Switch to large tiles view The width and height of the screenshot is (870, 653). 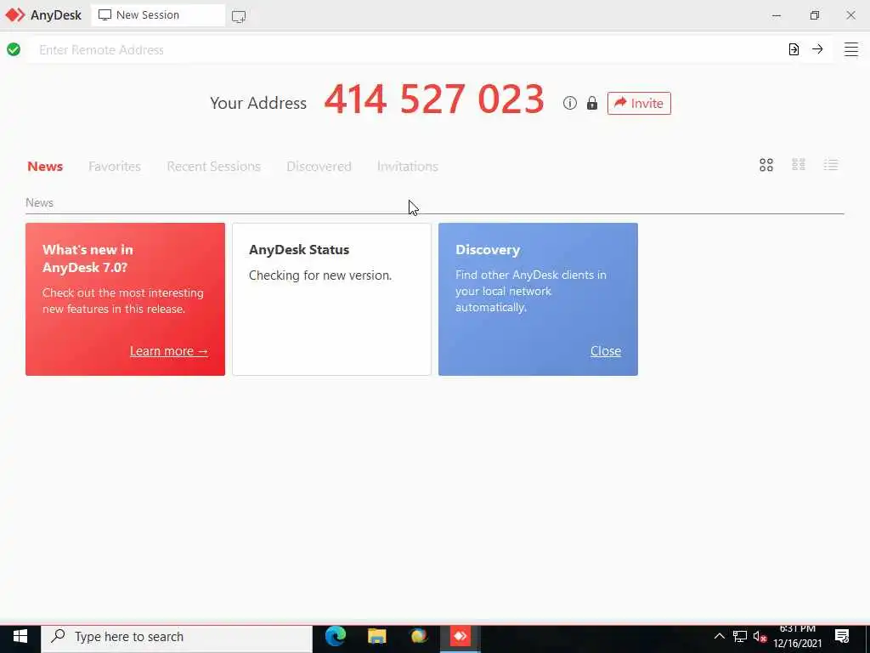[x=766, y=165]
